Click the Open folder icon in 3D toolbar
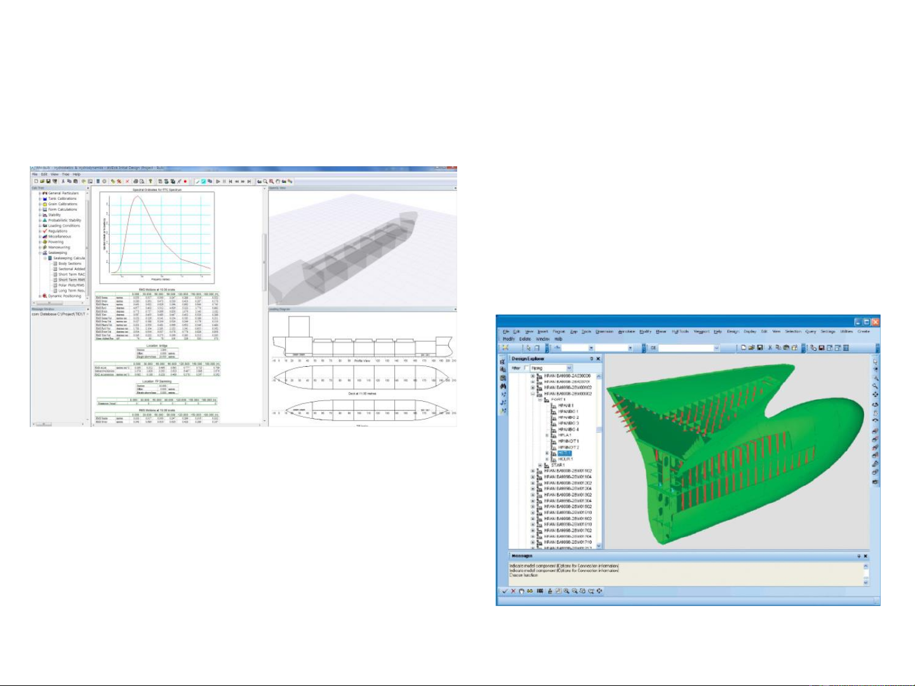This screenshot has height=686, width=915. 751,348
